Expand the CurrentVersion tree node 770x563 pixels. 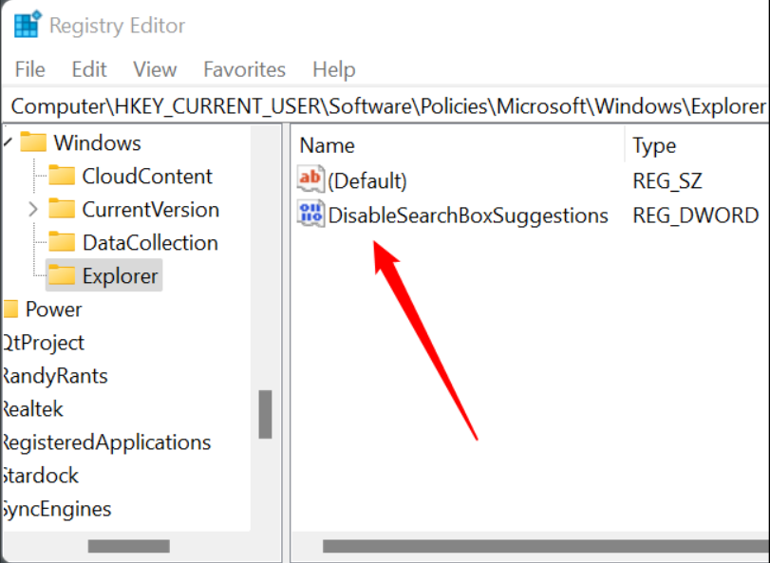coord(33,209)
